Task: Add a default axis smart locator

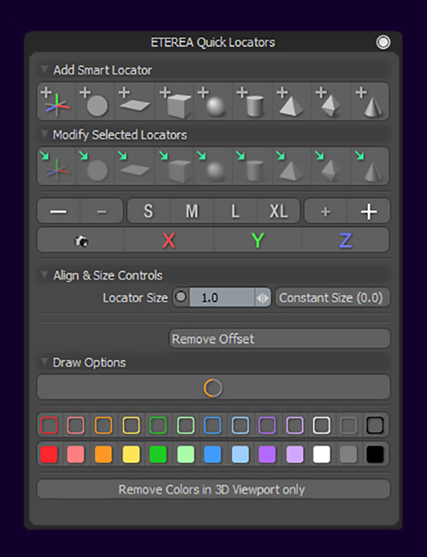Action: tap(56, 102)
